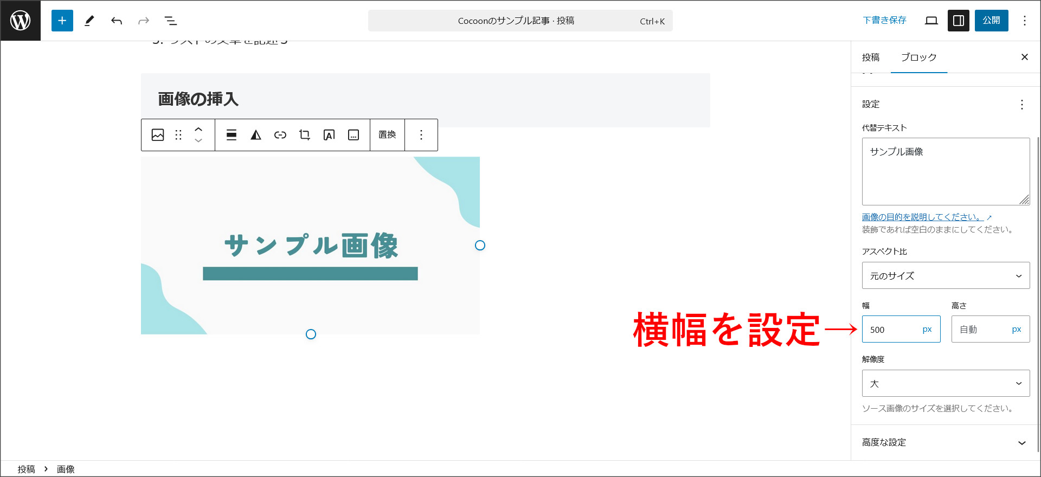The image size is (1041, 477).
Task: Click the 画像 breadcrumb at bottom
Action: tap(66, 469)
